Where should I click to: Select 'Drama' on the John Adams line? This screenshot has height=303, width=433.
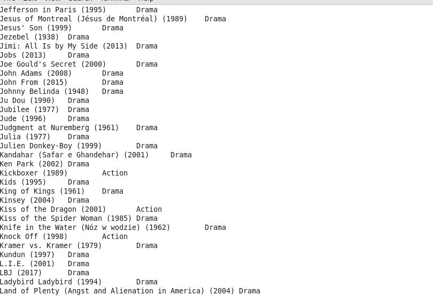[x=113, y=74]
